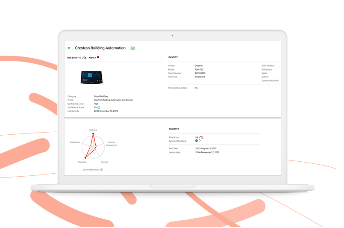Click the Applications label on radar chart
Viewport: 344px width, 228px height.
pyautogui.click(x=75, y=142)
